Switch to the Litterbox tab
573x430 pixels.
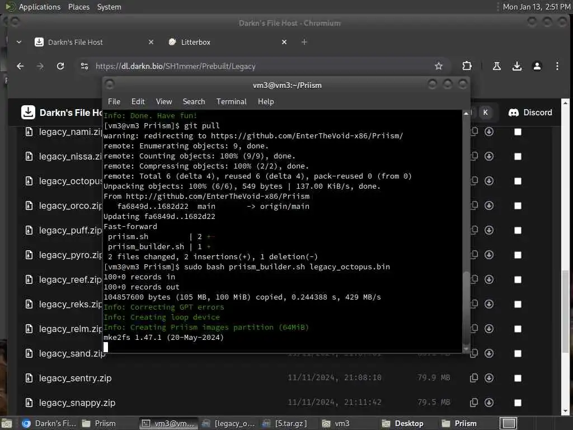(227, 42)
